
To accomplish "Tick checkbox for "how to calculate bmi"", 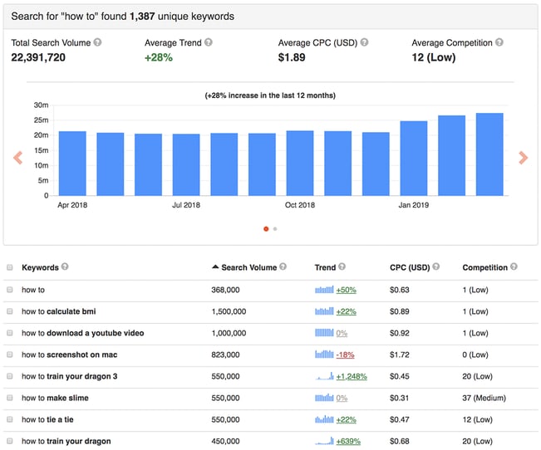I will coord(10,311).
